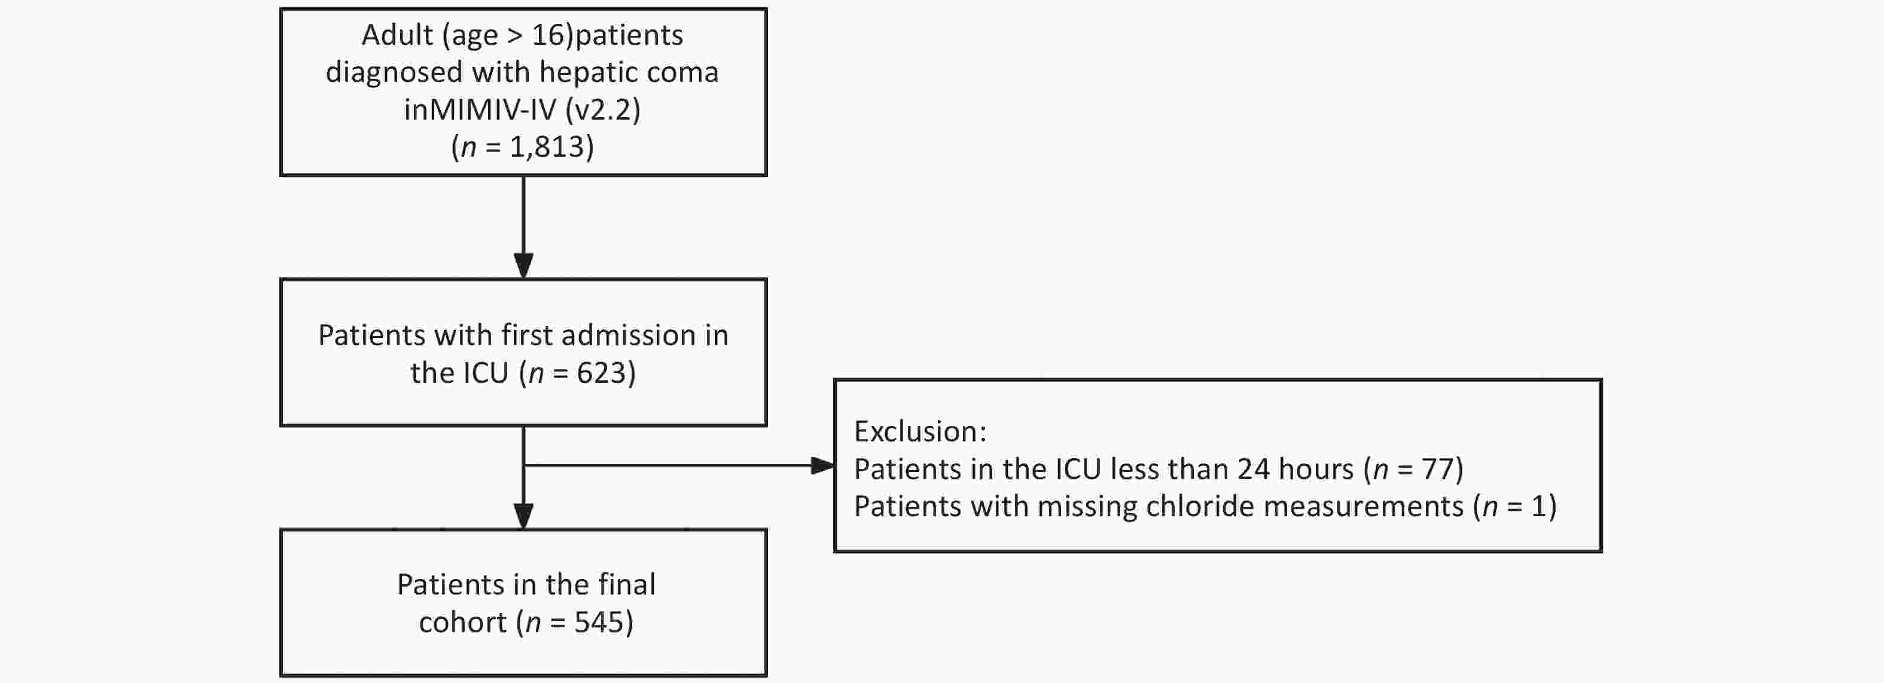The height and width of the screenshot is (683, 1884).
Task: Click the arrowhead pointing into the final cohort box
Action: [524, 515]
